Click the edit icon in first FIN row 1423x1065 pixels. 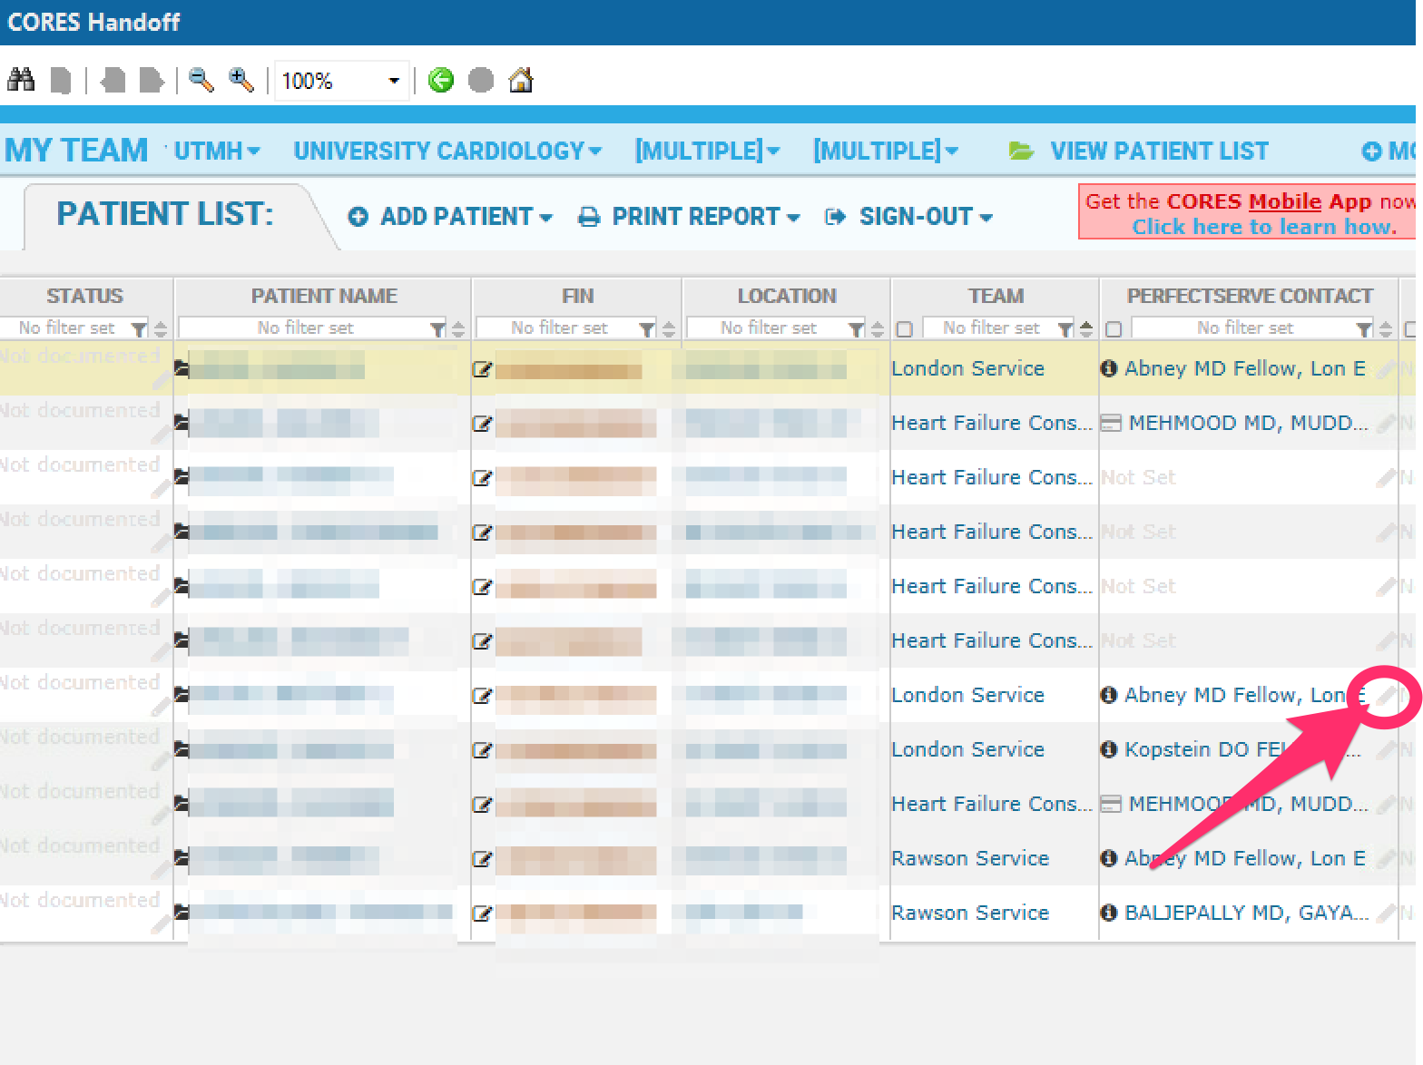[482, 368]
